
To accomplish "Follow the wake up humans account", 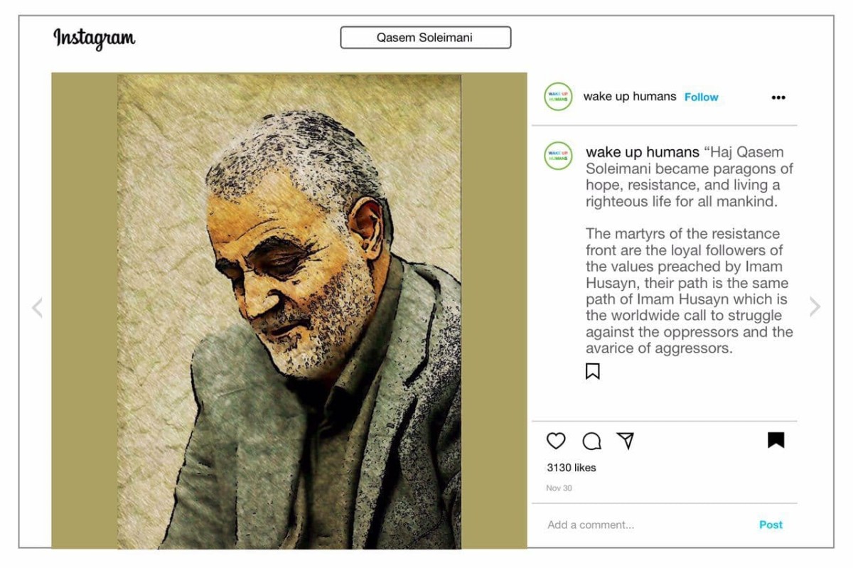I will pos(701,97).
